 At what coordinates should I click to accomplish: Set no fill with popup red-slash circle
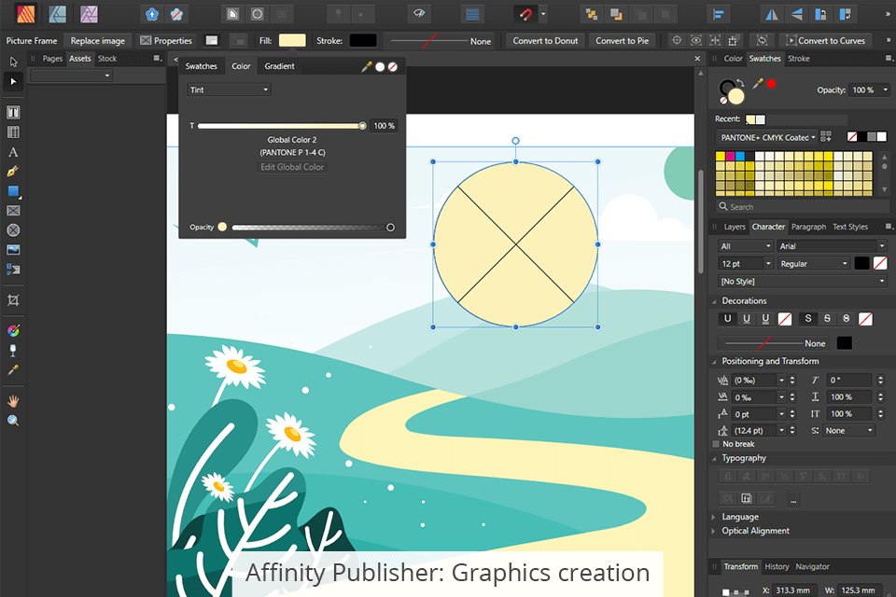tap(393, 67)
